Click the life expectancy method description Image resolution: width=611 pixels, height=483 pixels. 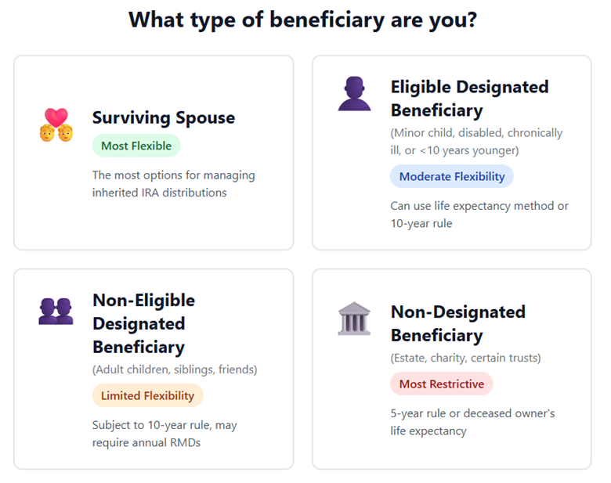479,214
